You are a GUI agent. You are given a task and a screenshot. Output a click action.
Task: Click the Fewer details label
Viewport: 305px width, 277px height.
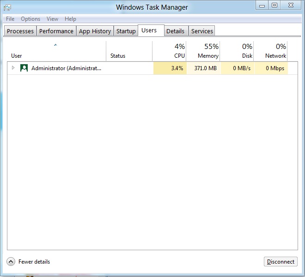[x=34, y=262]
